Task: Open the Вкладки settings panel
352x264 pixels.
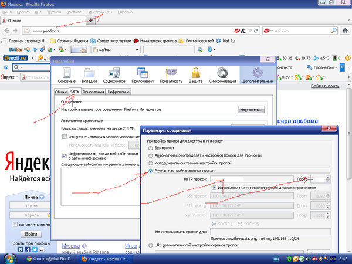Action: 89,76
